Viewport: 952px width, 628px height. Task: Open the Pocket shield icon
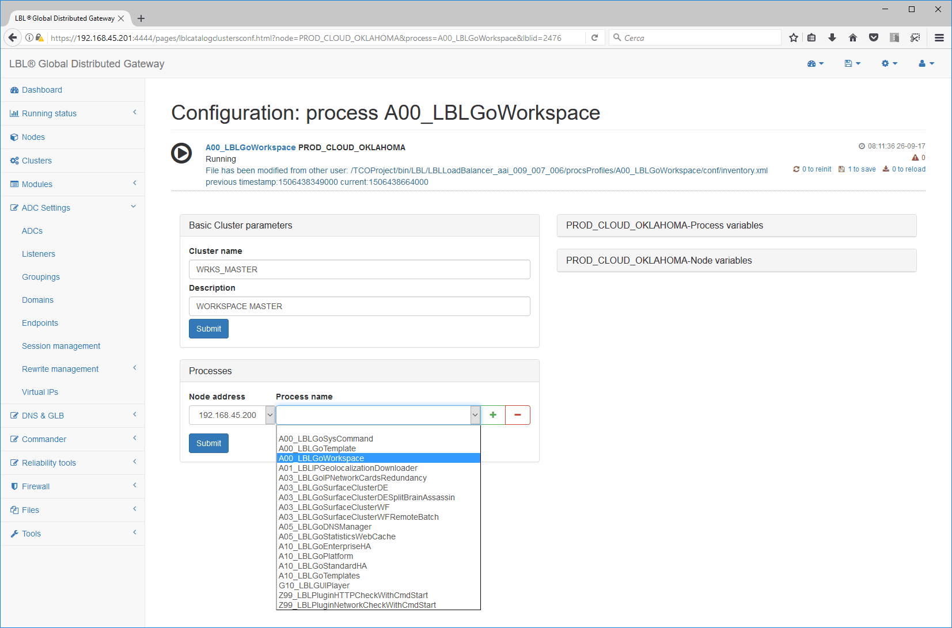pos(874,37)
